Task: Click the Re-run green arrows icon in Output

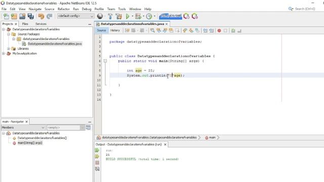Action: click(97, 150)
